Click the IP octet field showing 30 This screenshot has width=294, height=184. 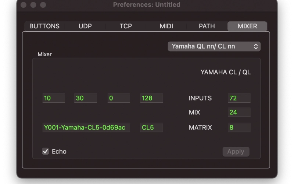[86, 98]
